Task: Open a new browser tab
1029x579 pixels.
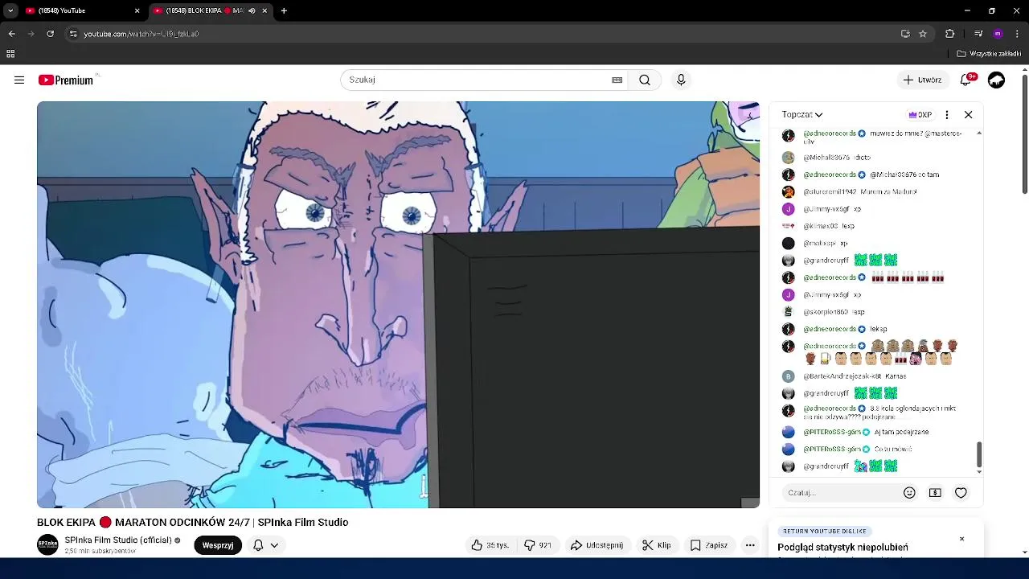Action: (x=284, y=10)
